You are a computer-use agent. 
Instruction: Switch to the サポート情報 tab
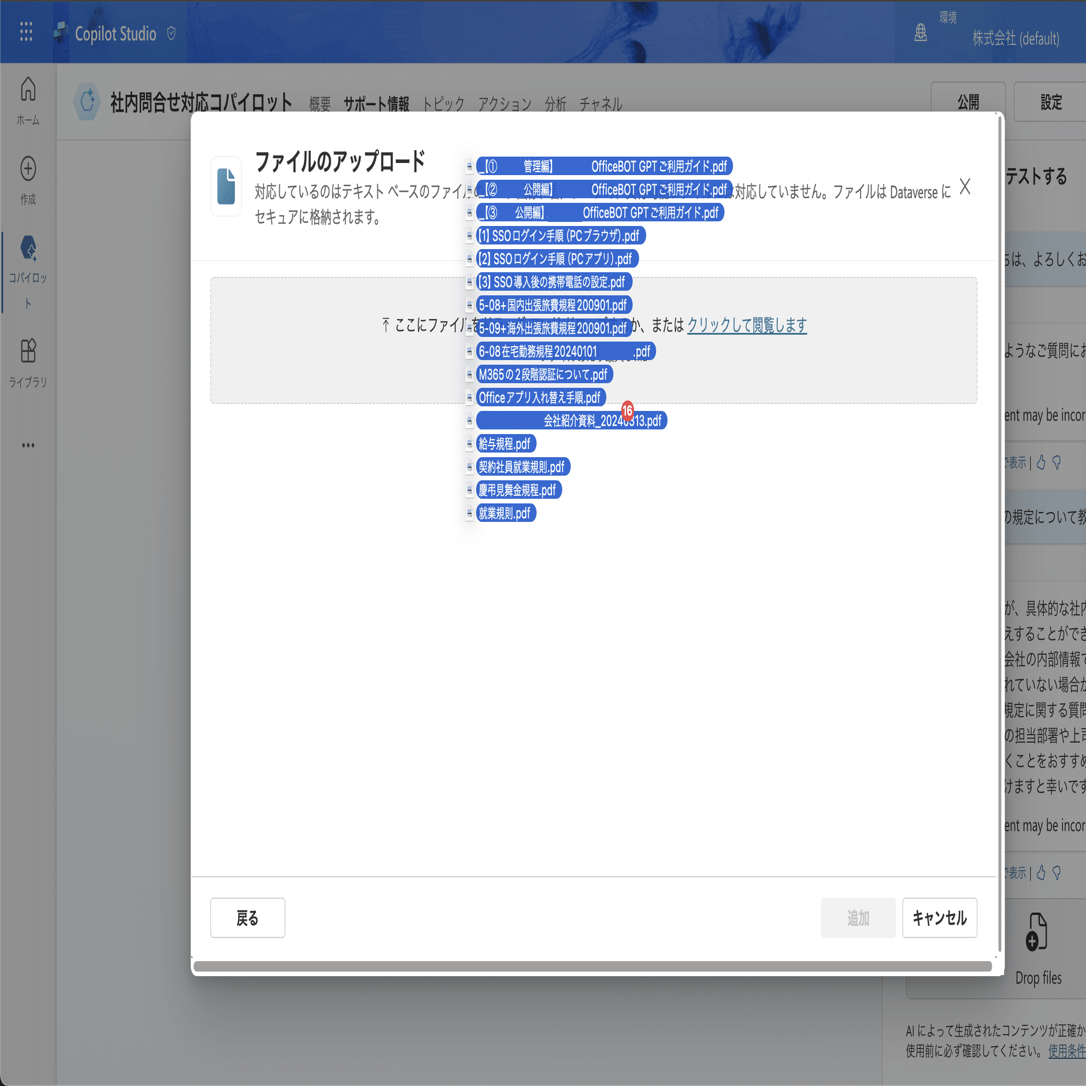point(376,104)
